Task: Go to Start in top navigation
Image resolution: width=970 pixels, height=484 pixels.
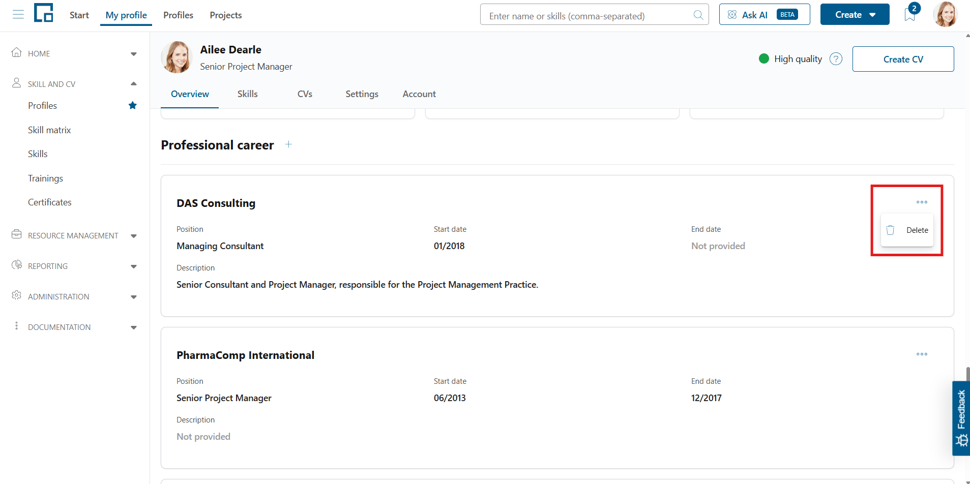Action: (x=79, y=15)
